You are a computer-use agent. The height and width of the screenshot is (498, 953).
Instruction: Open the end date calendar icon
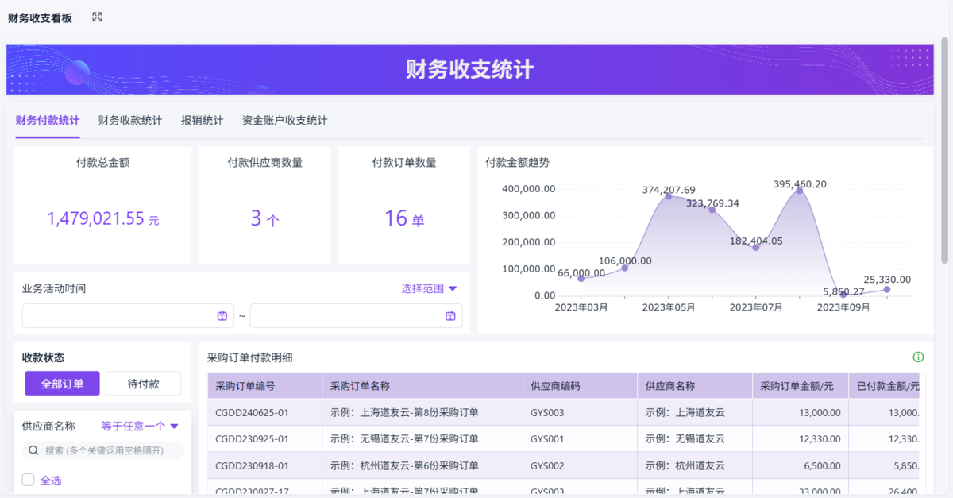(450, 316)
